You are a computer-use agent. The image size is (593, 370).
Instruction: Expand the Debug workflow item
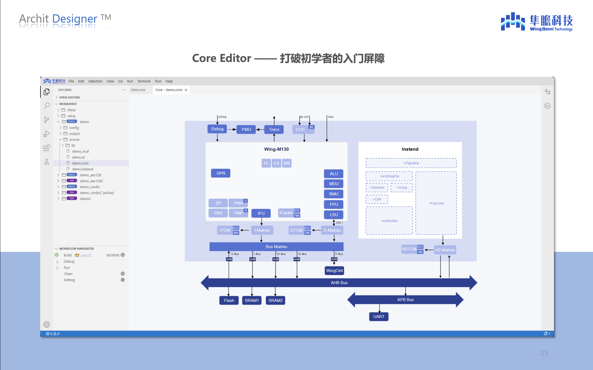(57, 261)
